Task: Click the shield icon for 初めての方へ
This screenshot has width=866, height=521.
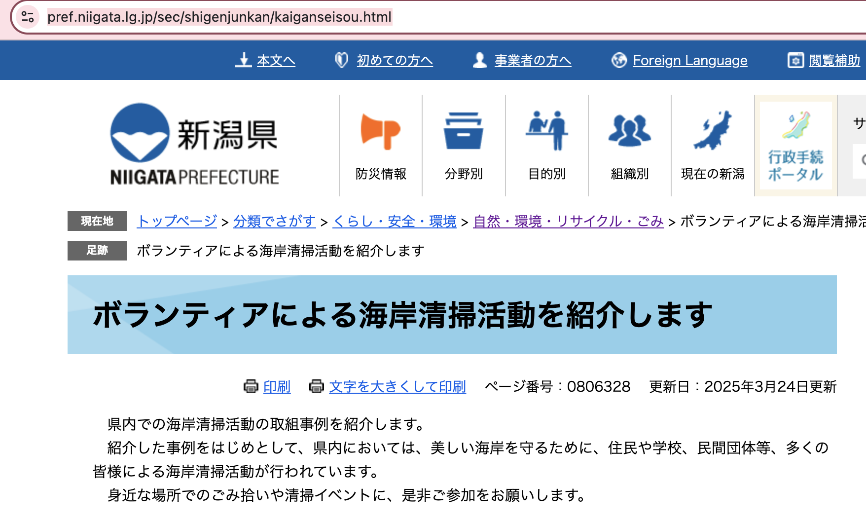Action: coord(341,60)
